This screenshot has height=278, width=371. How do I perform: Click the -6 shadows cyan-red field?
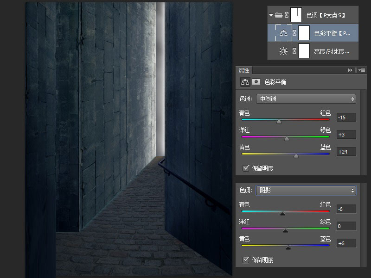coord(346,209)
